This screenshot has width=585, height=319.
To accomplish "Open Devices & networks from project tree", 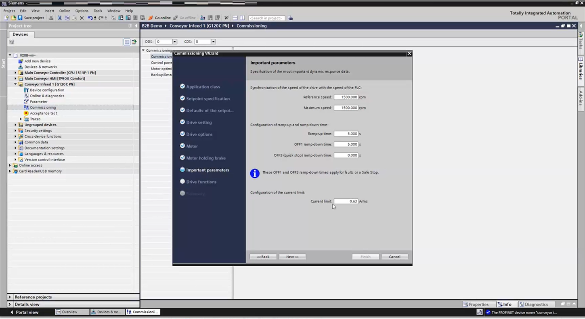I will (x=40, y=67).
